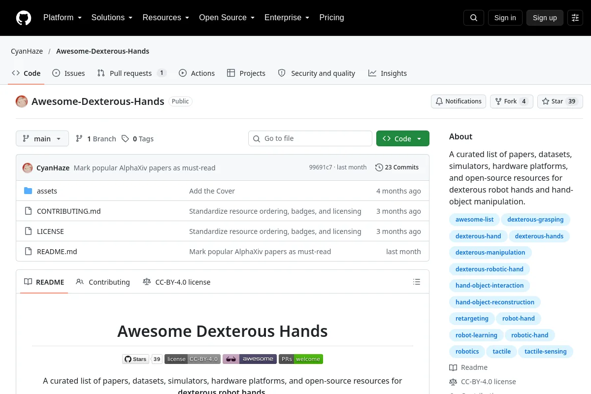Viewport: 591px width, 394px height.
Task: Click CyanHaze avatar in commit row
Action: click(28, 168)
